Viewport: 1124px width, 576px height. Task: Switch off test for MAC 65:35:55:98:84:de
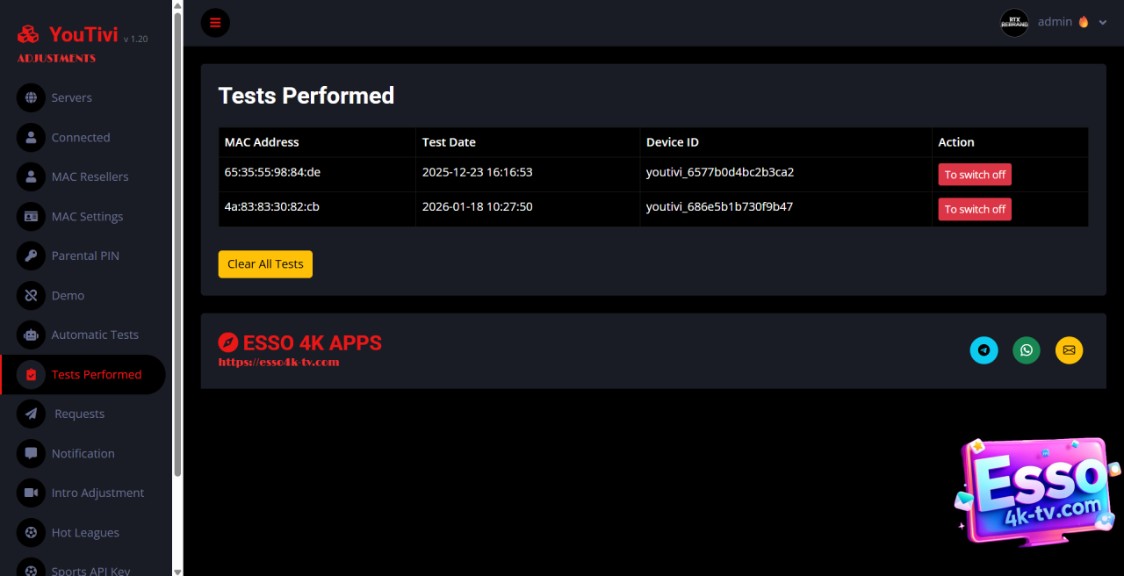click(x=975, y=175)
